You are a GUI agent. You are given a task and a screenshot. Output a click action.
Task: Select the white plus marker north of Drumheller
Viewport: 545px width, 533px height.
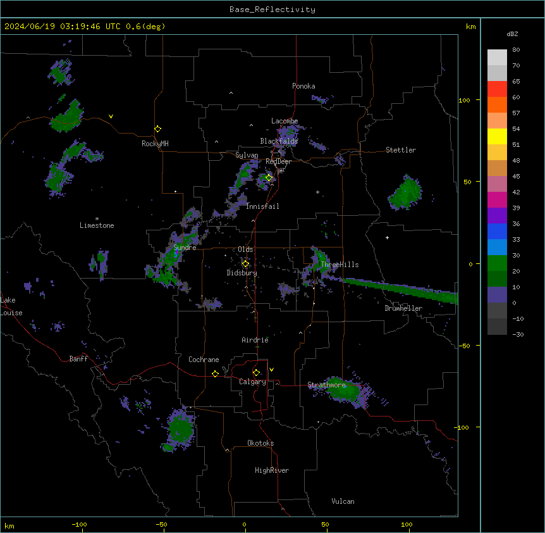387,237
